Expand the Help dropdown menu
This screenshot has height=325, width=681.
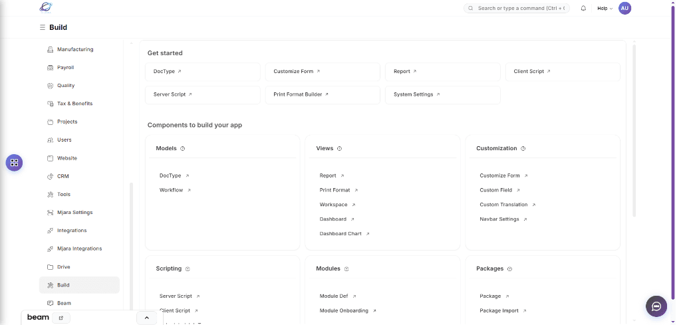pyautogui.click(x=605, y=9)
